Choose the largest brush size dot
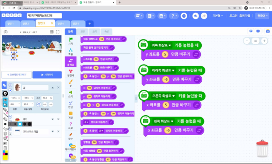This screenshot has width=272, height=164. pos(29,124)
